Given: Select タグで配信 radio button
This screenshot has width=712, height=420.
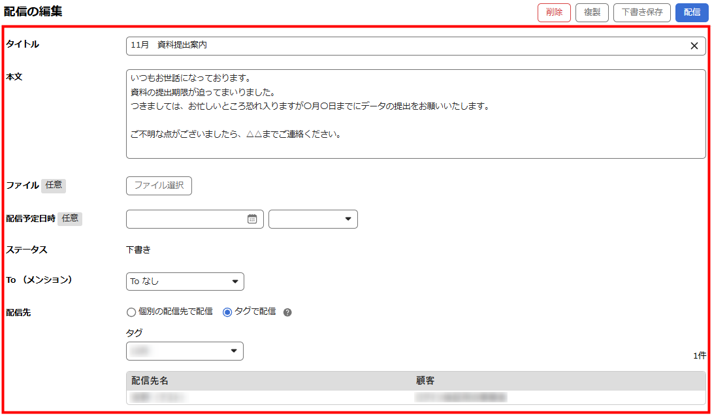Looking at the screenshot, I should [227, 312].
